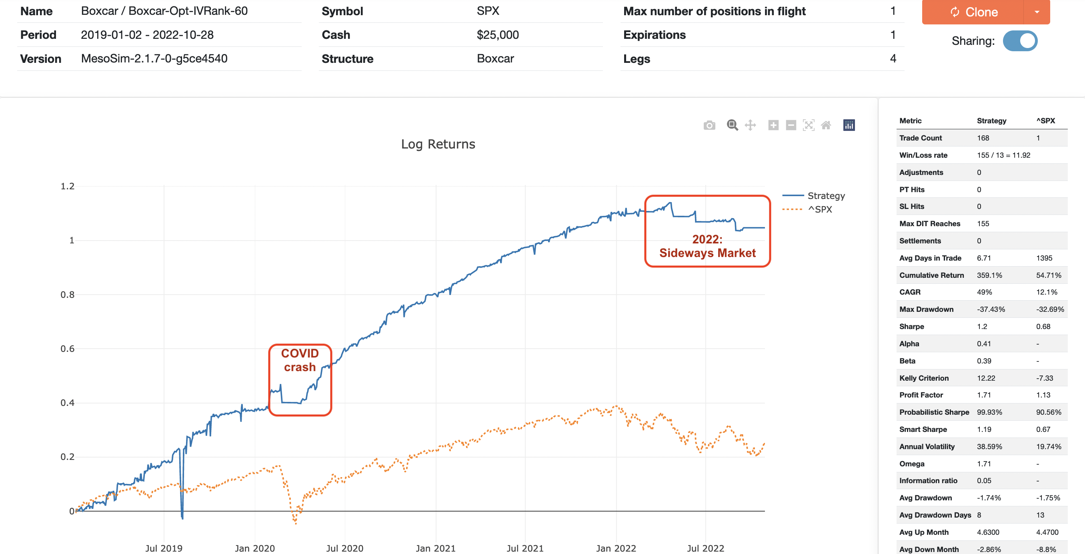Open the Plotly logo link
Screen dimensions: 1085x554
tap(849, 125)
